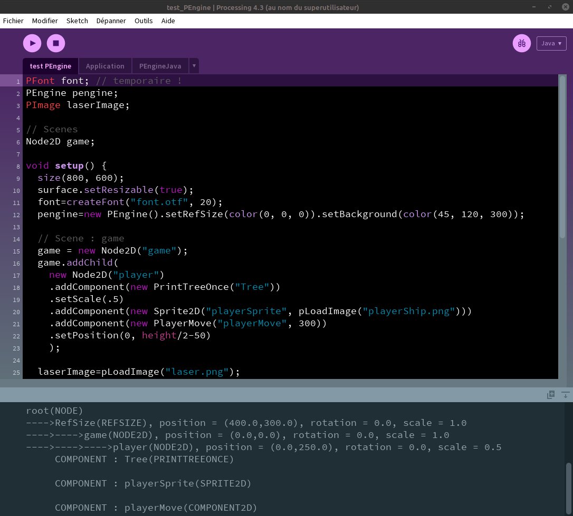Switch to the PEngineJava tab
Viewport: 573px width, 516px height.
tap(160, 66)
